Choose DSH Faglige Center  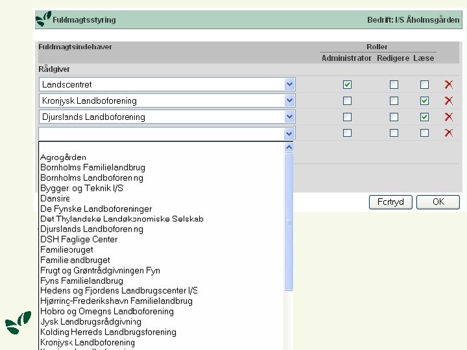coord(79,239)
